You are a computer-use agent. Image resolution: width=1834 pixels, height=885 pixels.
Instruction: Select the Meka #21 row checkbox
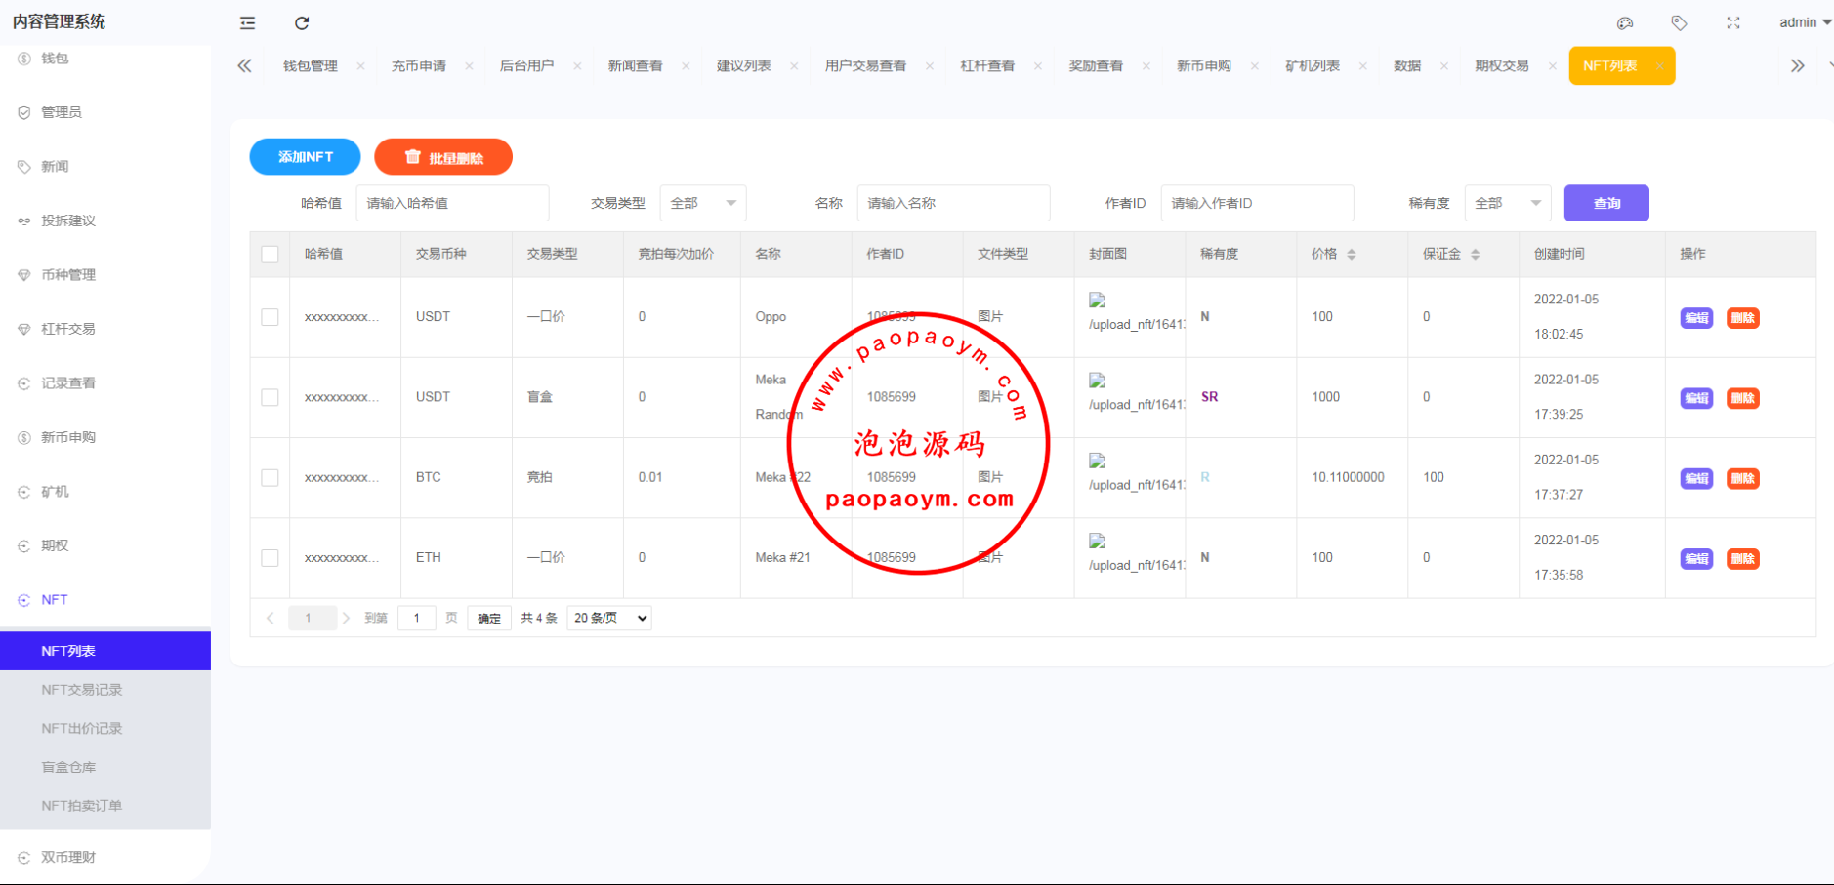coord(271,558)
